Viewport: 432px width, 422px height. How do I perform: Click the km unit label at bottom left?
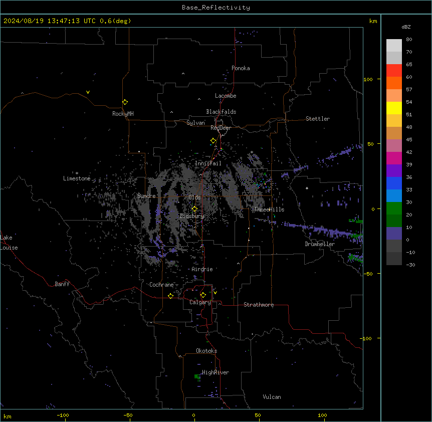(x=8, y=416)
